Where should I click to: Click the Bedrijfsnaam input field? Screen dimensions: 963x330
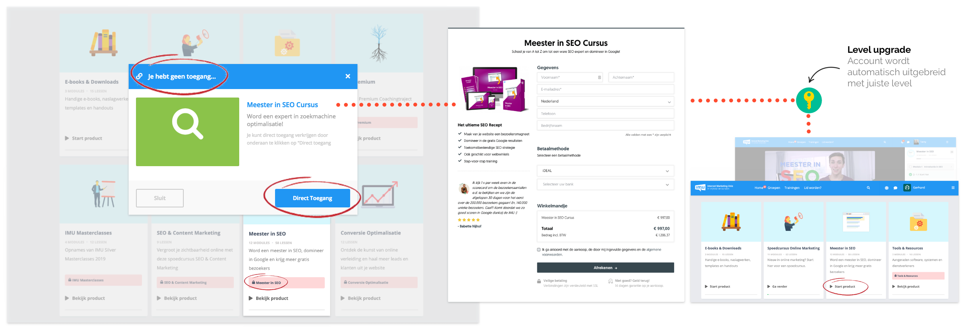coord(606,126)
